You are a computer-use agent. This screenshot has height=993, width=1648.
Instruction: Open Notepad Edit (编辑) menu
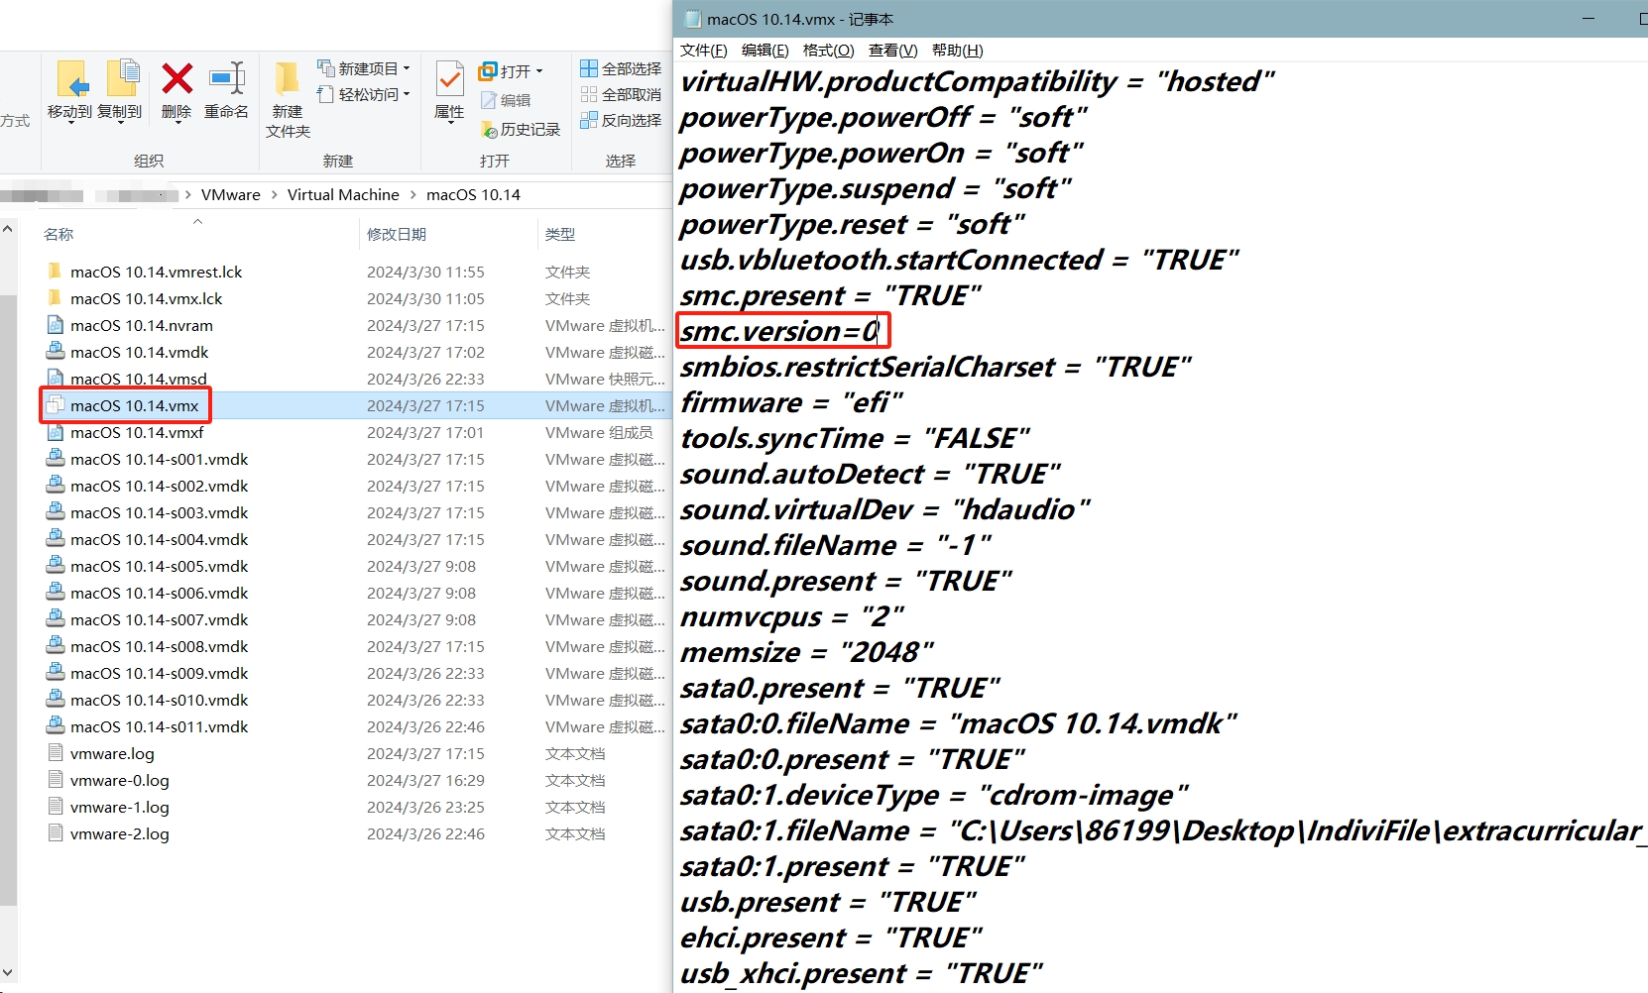(765, 51)
